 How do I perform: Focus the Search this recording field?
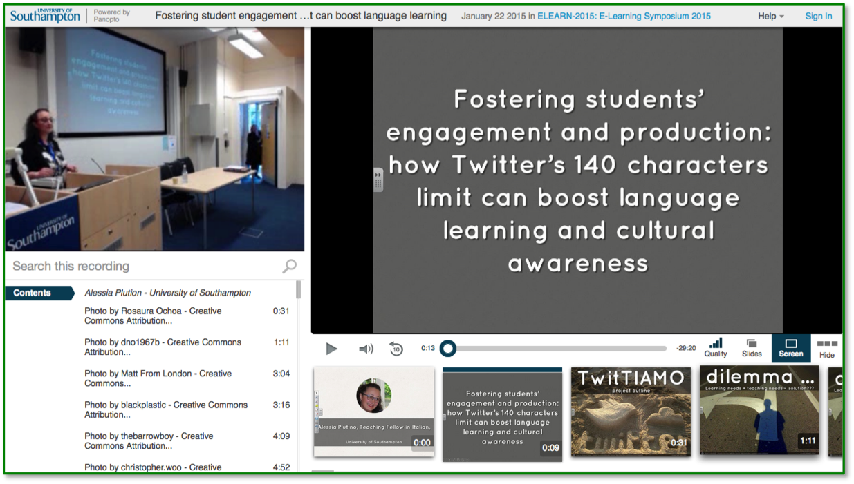point(145,266)
